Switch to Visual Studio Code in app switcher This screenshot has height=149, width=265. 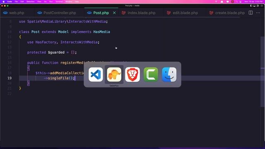coord(96,74)
